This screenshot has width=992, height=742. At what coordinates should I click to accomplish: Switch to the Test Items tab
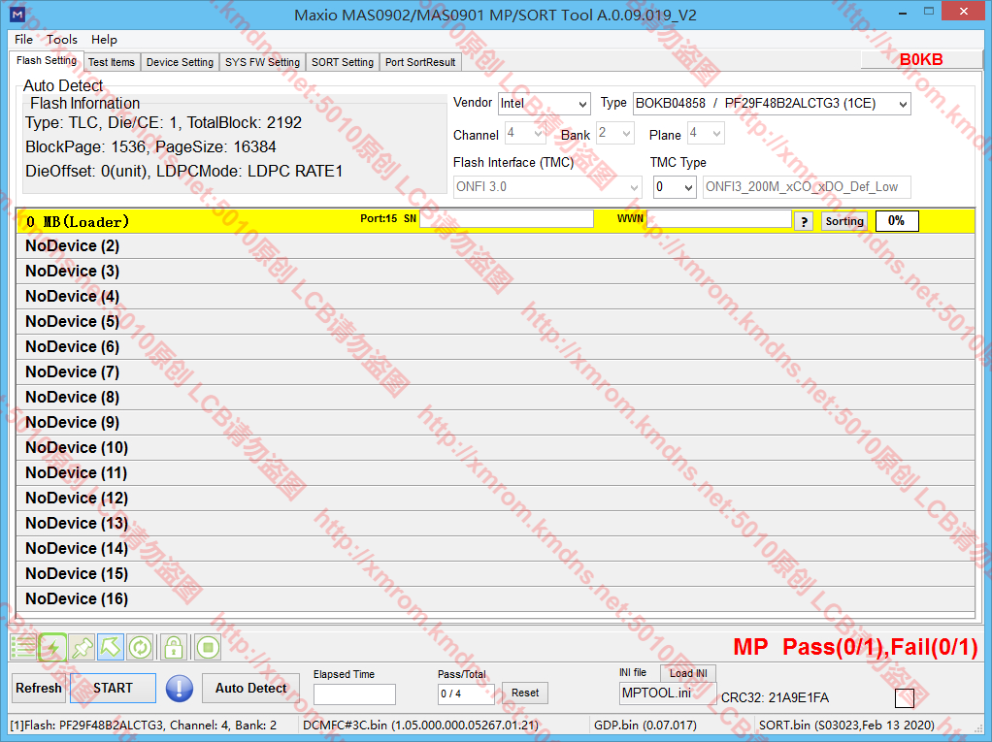[x=112, y=62]
